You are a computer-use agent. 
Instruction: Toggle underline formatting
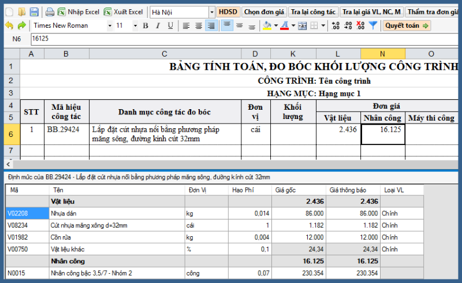[x=170, y=25]
